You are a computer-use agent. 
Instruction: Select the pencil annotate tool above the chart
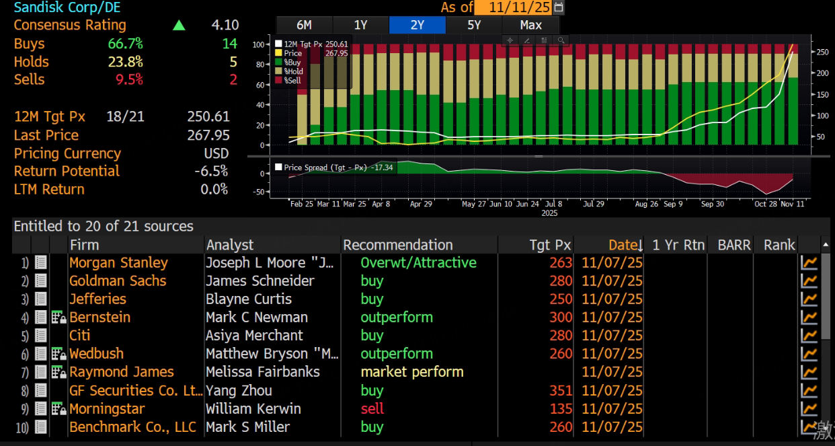point(526,40)
